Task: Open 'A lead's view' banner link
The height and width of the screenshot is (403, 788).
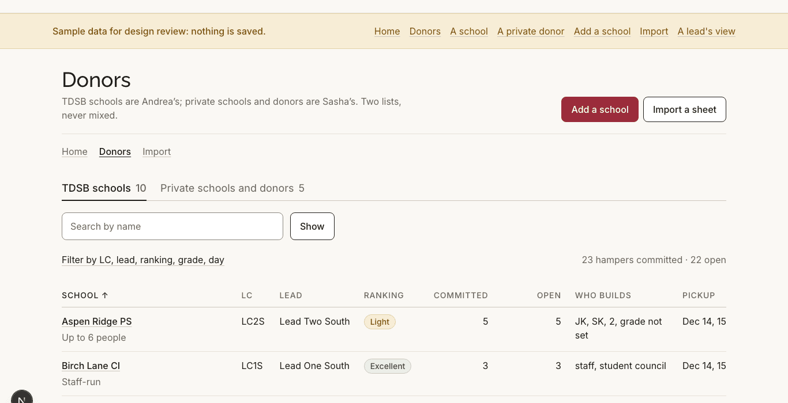Action: pyautogui.click(x=707, y=31)
